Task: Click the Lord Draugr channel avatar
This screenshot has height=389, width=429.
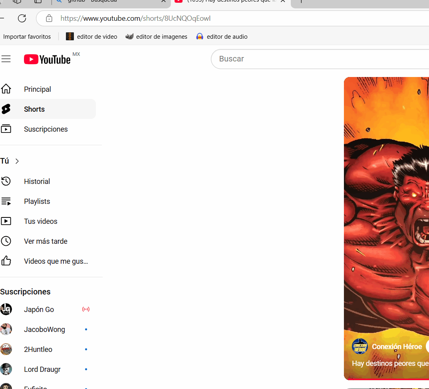Action: [6, 369]
